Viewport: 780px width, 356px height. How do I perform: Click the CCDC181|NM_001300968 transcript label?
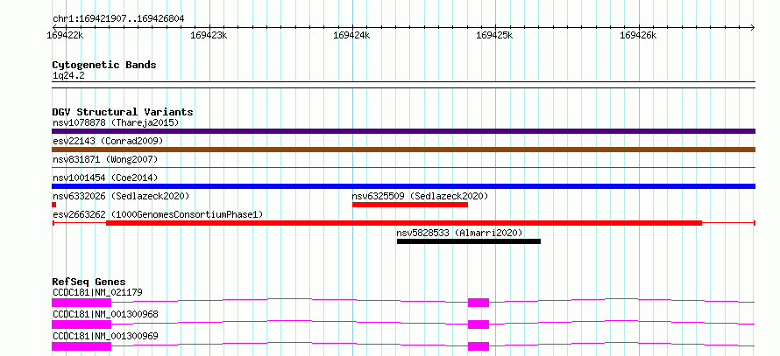pos(105,314)
